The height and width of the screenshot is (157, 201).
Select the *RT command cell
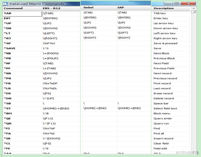pos(22,38)
